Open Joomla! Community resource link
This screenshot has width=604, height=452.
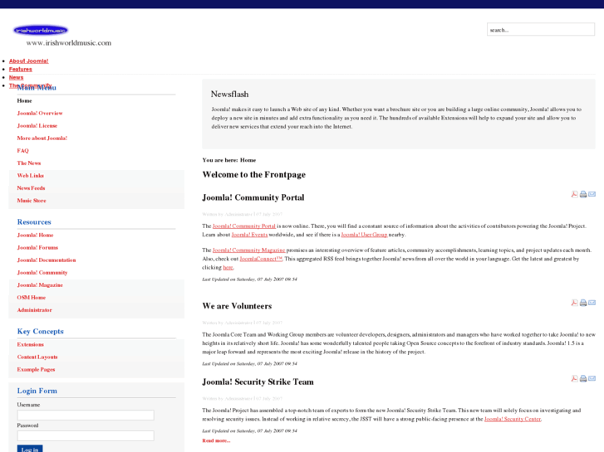pos(42,273)
